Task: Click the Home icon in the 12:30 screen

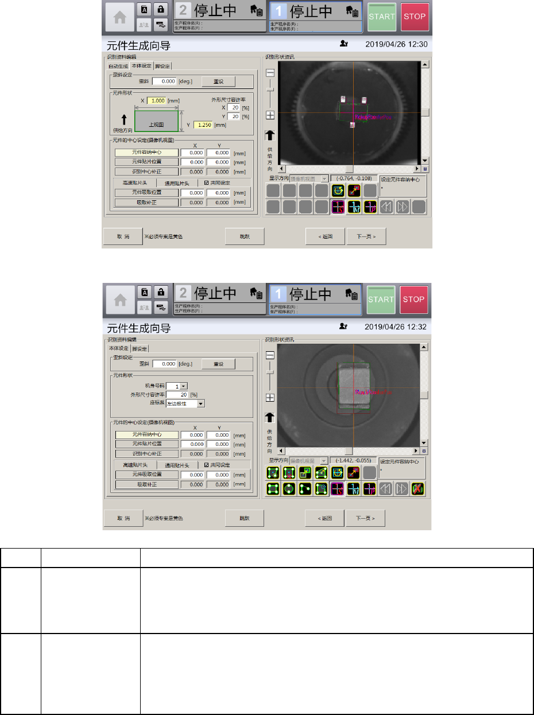Action: point(120,18)
